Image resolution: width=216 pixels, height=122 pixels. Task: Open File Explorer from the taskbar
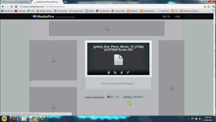pos(24,119)
